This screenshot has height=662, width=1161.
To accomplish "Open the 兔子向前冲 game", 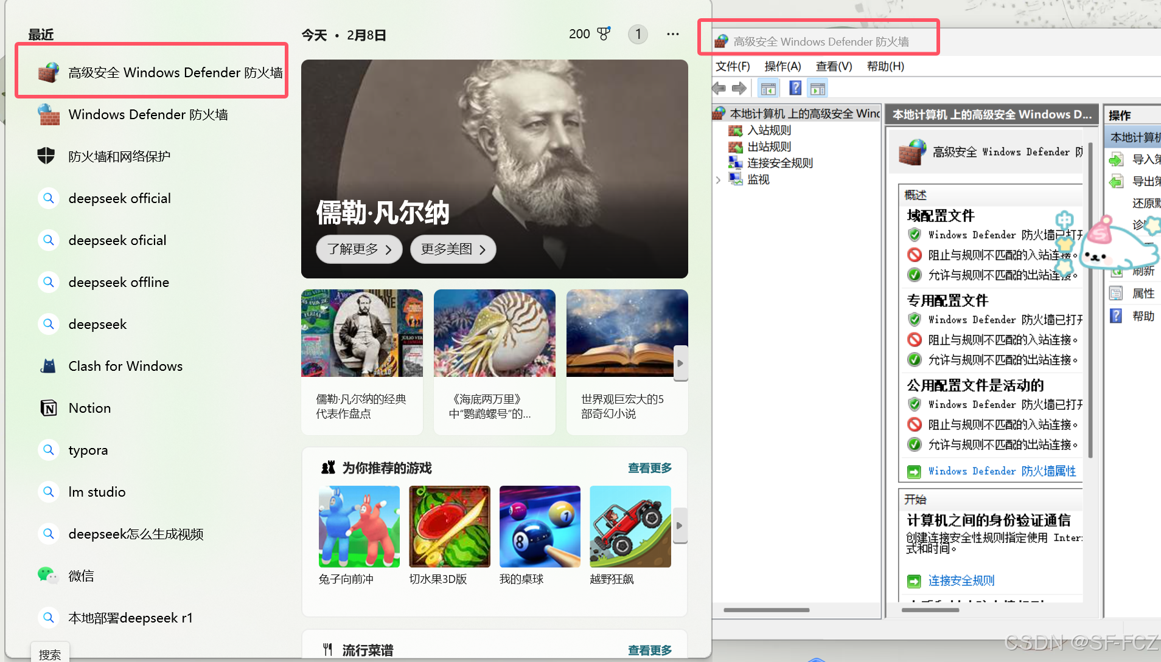I will coord(359,535).
